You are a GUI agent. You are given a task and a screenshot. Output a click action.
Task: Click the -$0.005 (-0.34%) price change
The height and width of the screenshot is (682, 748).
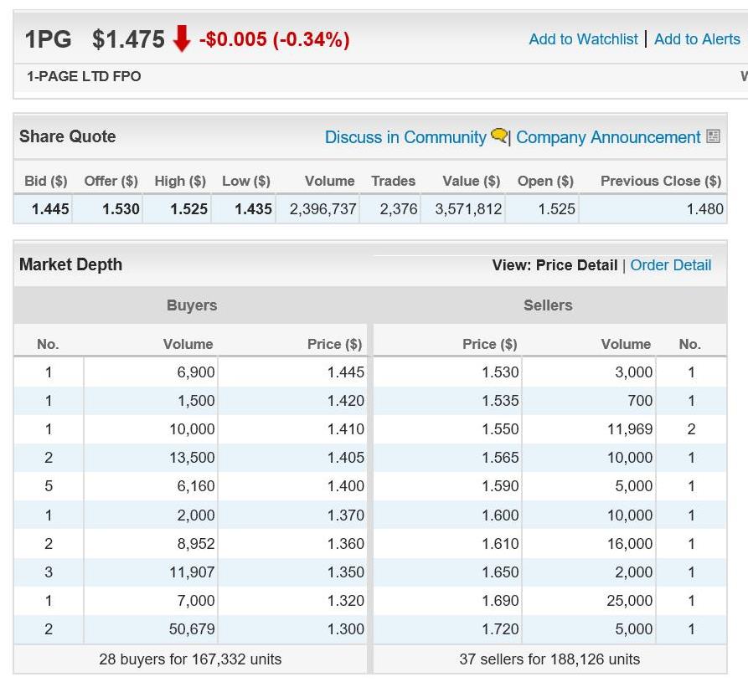click(274, 39)
